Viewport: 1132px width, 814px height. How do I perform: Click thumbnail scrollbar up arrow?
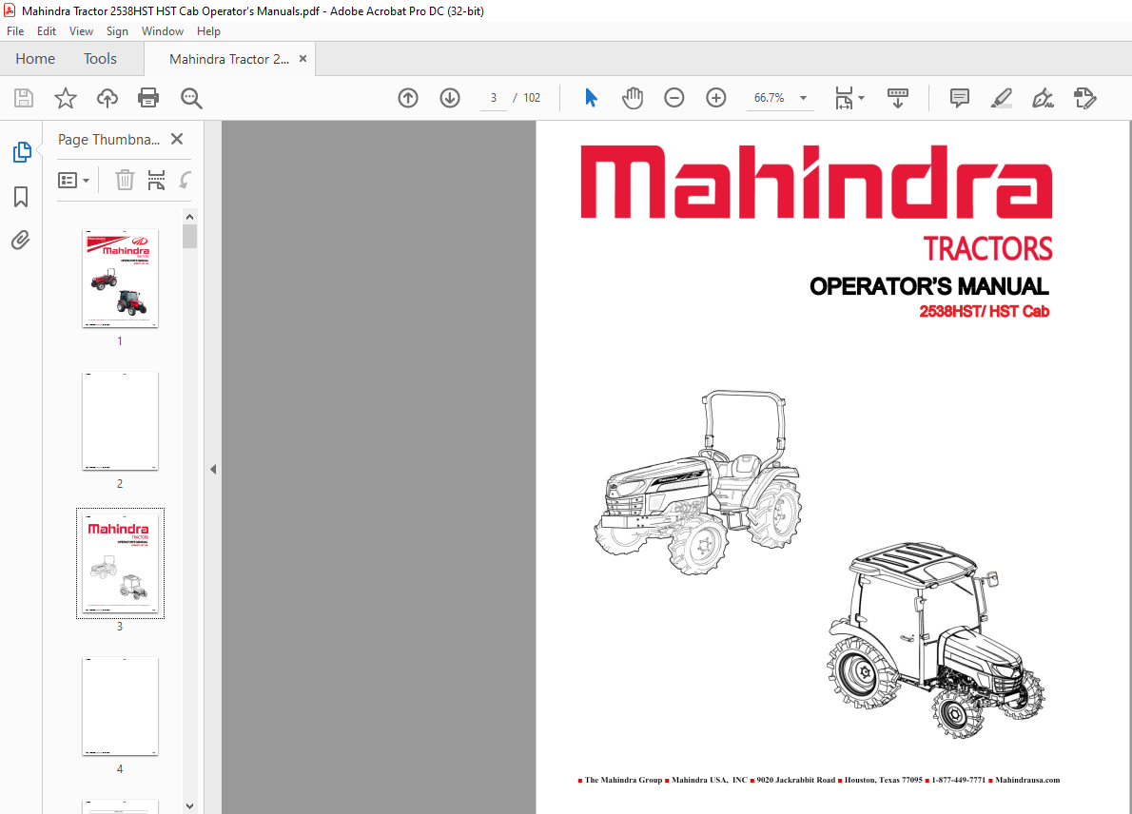click(x=190, y=217)
